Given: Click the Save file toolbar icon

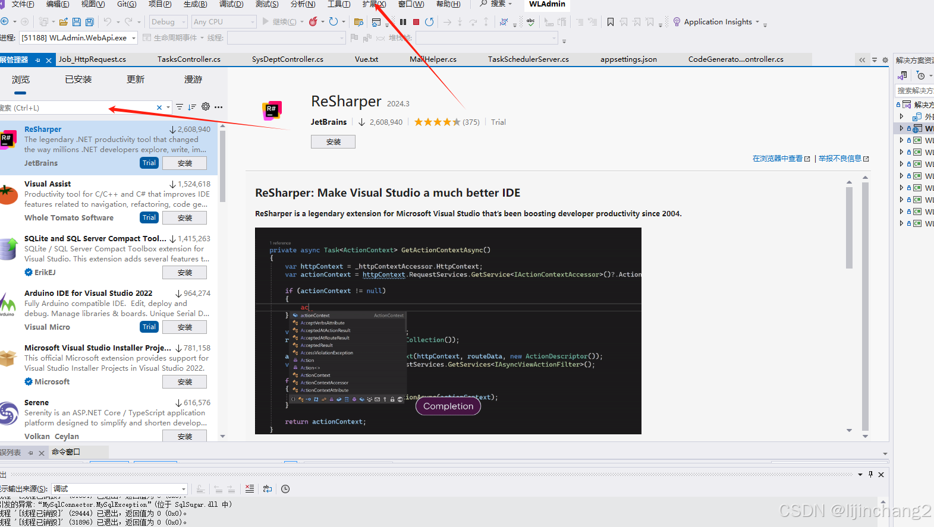Looking at the screenshot, I should coord(77,22).
